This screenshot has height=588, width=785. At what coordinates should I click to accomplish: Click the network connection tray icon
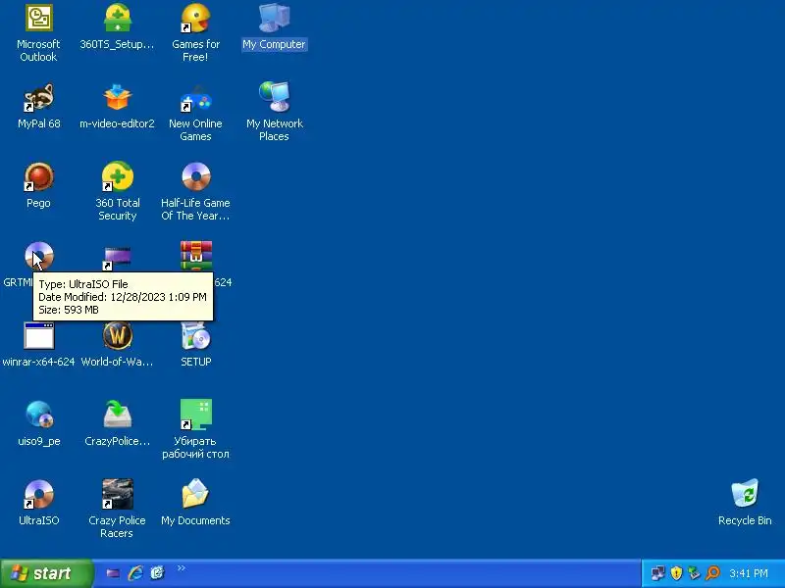click(657, 573)
